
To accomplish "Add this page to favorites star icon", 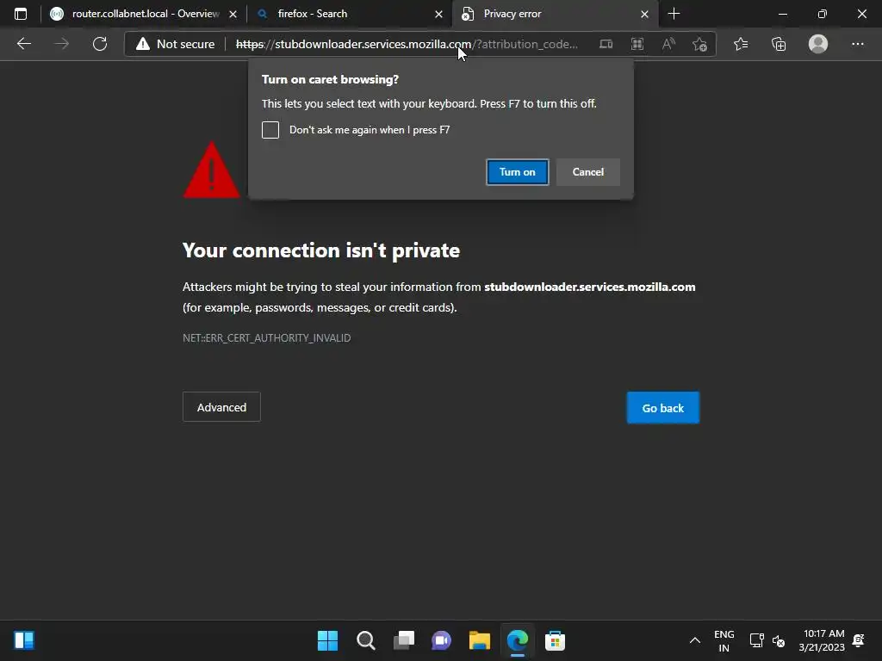I will [699, 44].
